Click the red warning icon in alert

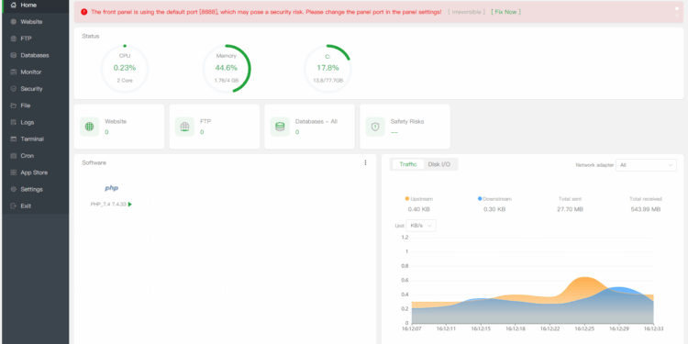tap(84, 12)
